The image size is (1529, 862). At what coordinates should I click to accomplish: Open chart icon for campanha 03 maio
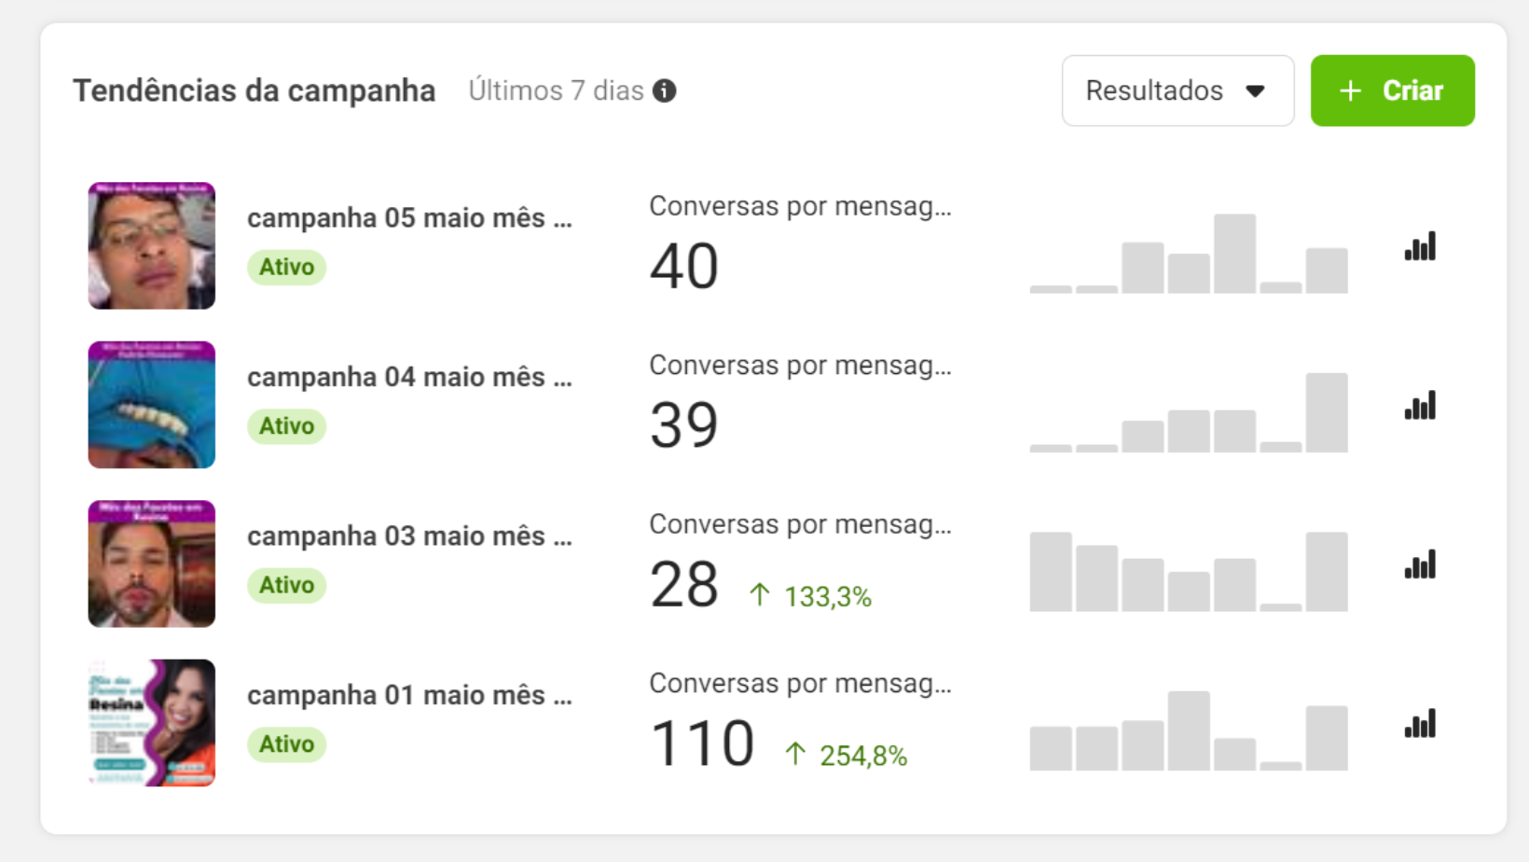click(x=1420, y=565)
